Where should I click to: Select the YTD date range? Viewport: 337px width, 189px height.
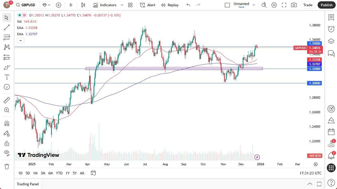59,173
